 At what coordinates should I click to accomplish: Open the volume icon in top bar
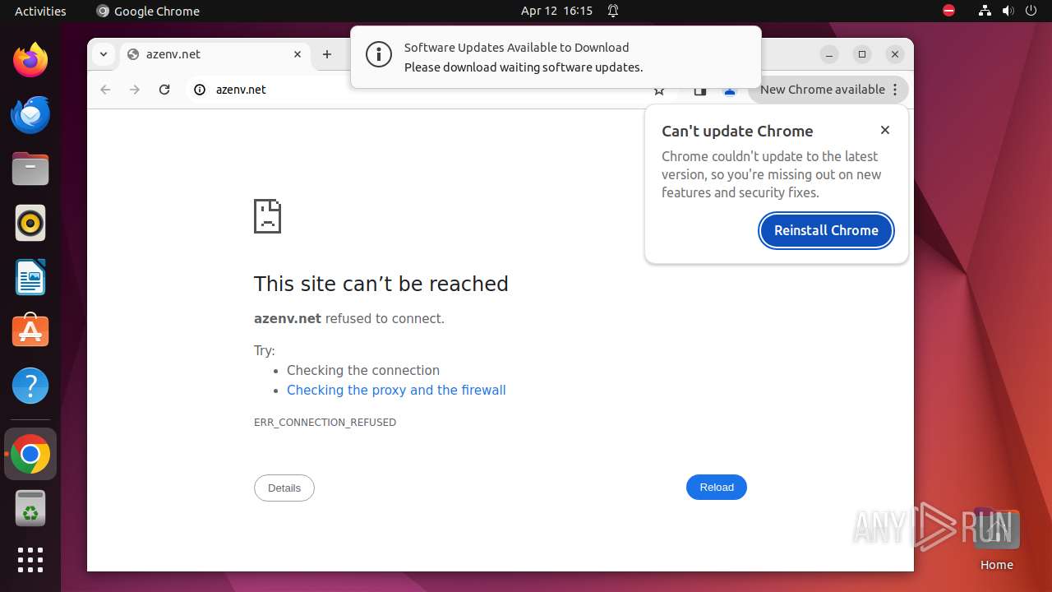(1008, 11)
